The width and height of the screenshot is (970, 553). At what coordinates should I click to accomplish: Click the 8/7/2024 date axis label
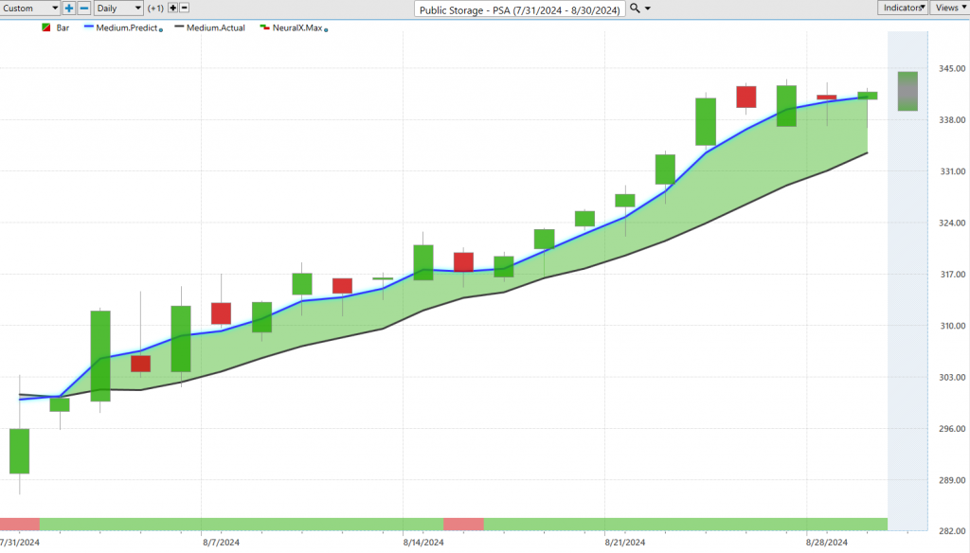tap(222, 543)
